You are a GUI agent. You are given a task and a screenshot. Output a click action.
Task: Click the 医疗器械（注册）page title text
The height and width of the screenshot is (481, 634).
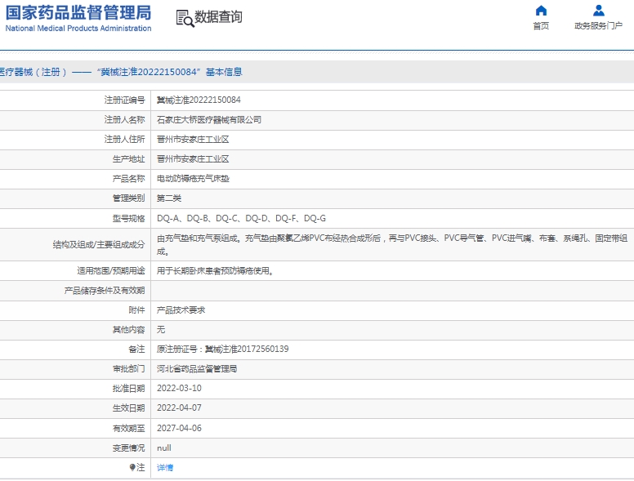point(121,72)
